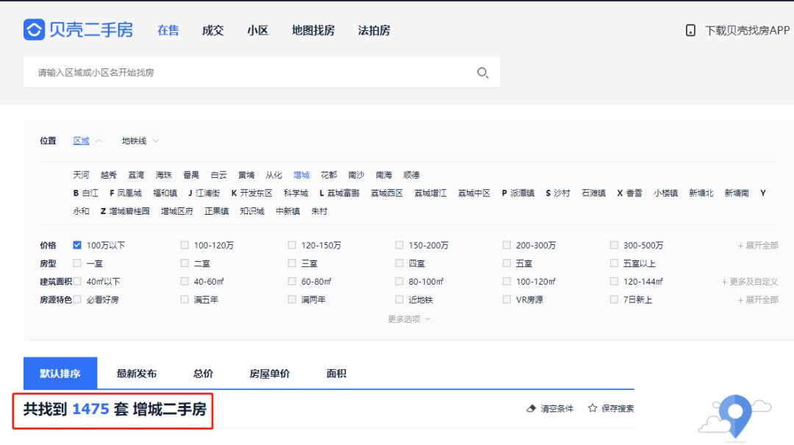794x445 pixels.
Task: Check the VR房源 checkbox
Action: (507, 299)
